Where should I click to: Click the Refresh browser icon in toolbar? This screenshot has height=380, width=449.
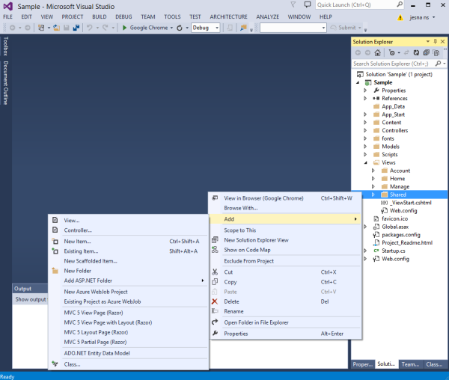pos(180,28)
